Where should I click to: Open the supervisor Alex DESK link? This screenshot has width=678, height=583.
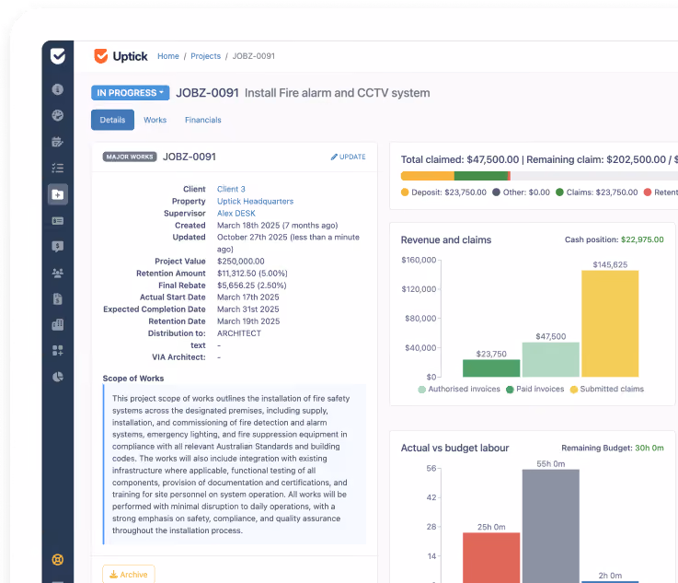point(236,214)
